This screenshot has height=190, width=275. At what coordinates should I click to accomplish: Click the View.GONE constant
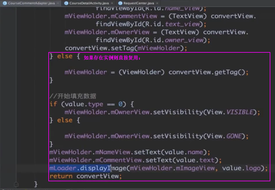click(224, 136)
